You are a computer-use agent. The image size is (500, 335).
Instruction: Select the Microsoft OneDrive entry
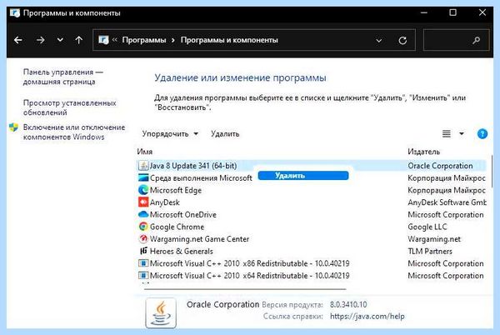(183, 214)
